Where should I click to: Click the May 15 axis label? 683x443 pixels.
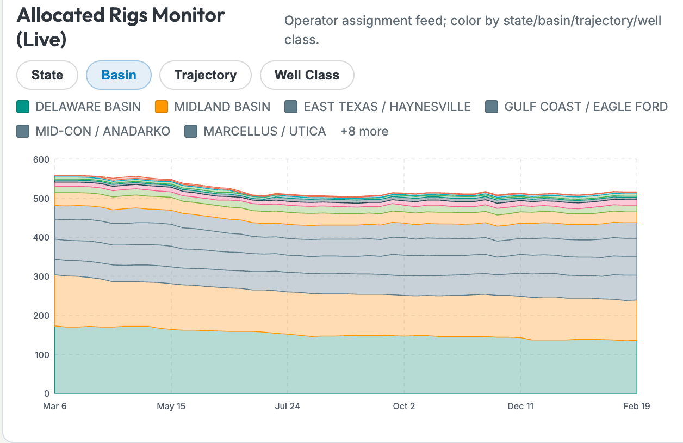171,406
